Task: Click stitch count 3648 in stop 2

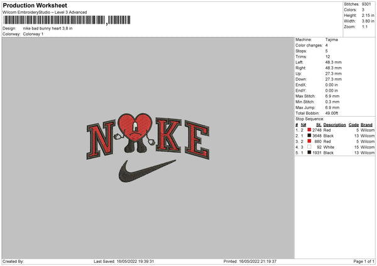Action: (317, 136)
